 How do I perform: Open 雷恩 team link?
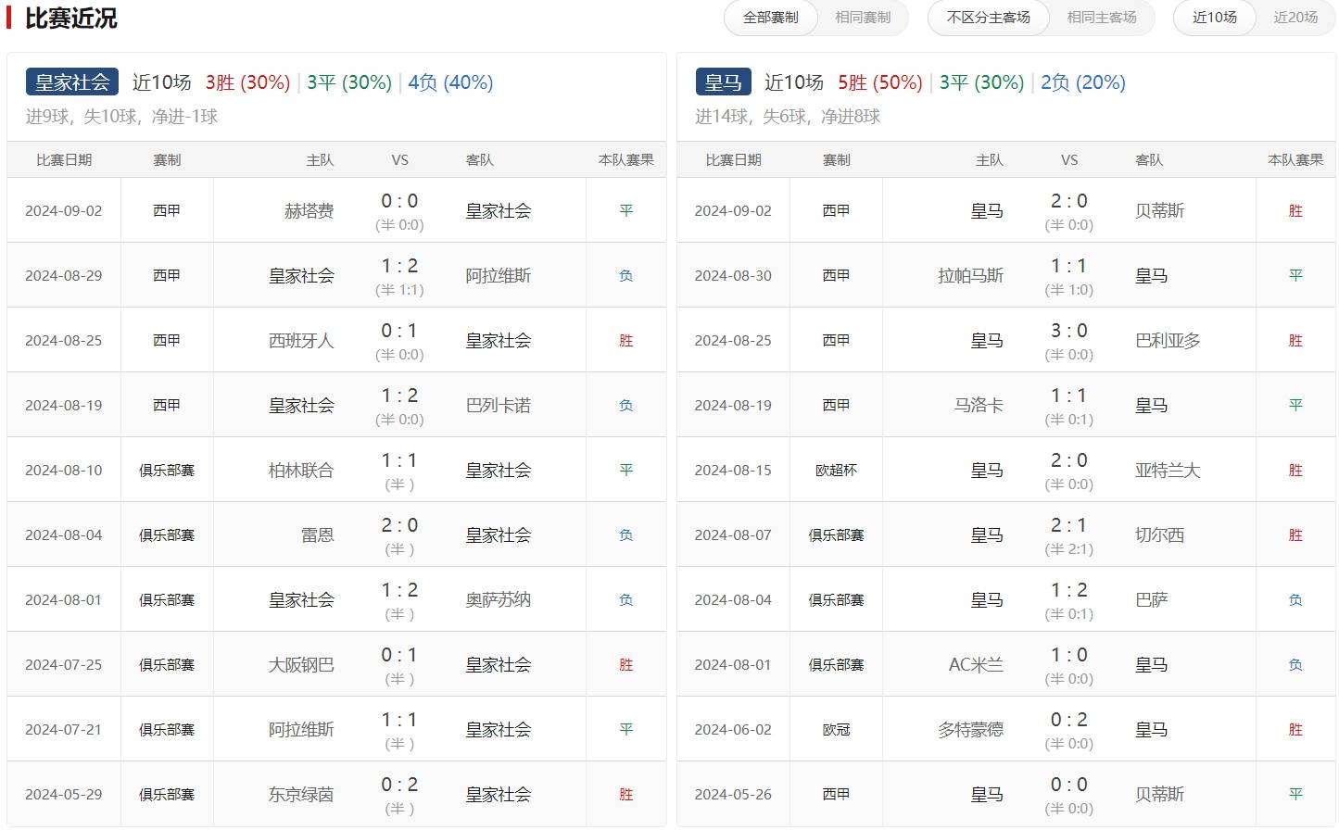pyautogui.click(x=318, y=535)
